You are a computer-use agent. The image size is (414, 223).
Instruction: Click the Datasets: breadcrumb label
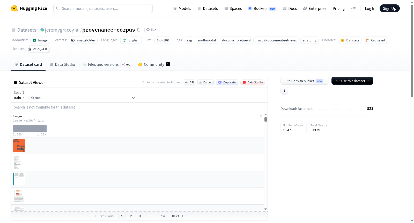[x=27, y=30]
